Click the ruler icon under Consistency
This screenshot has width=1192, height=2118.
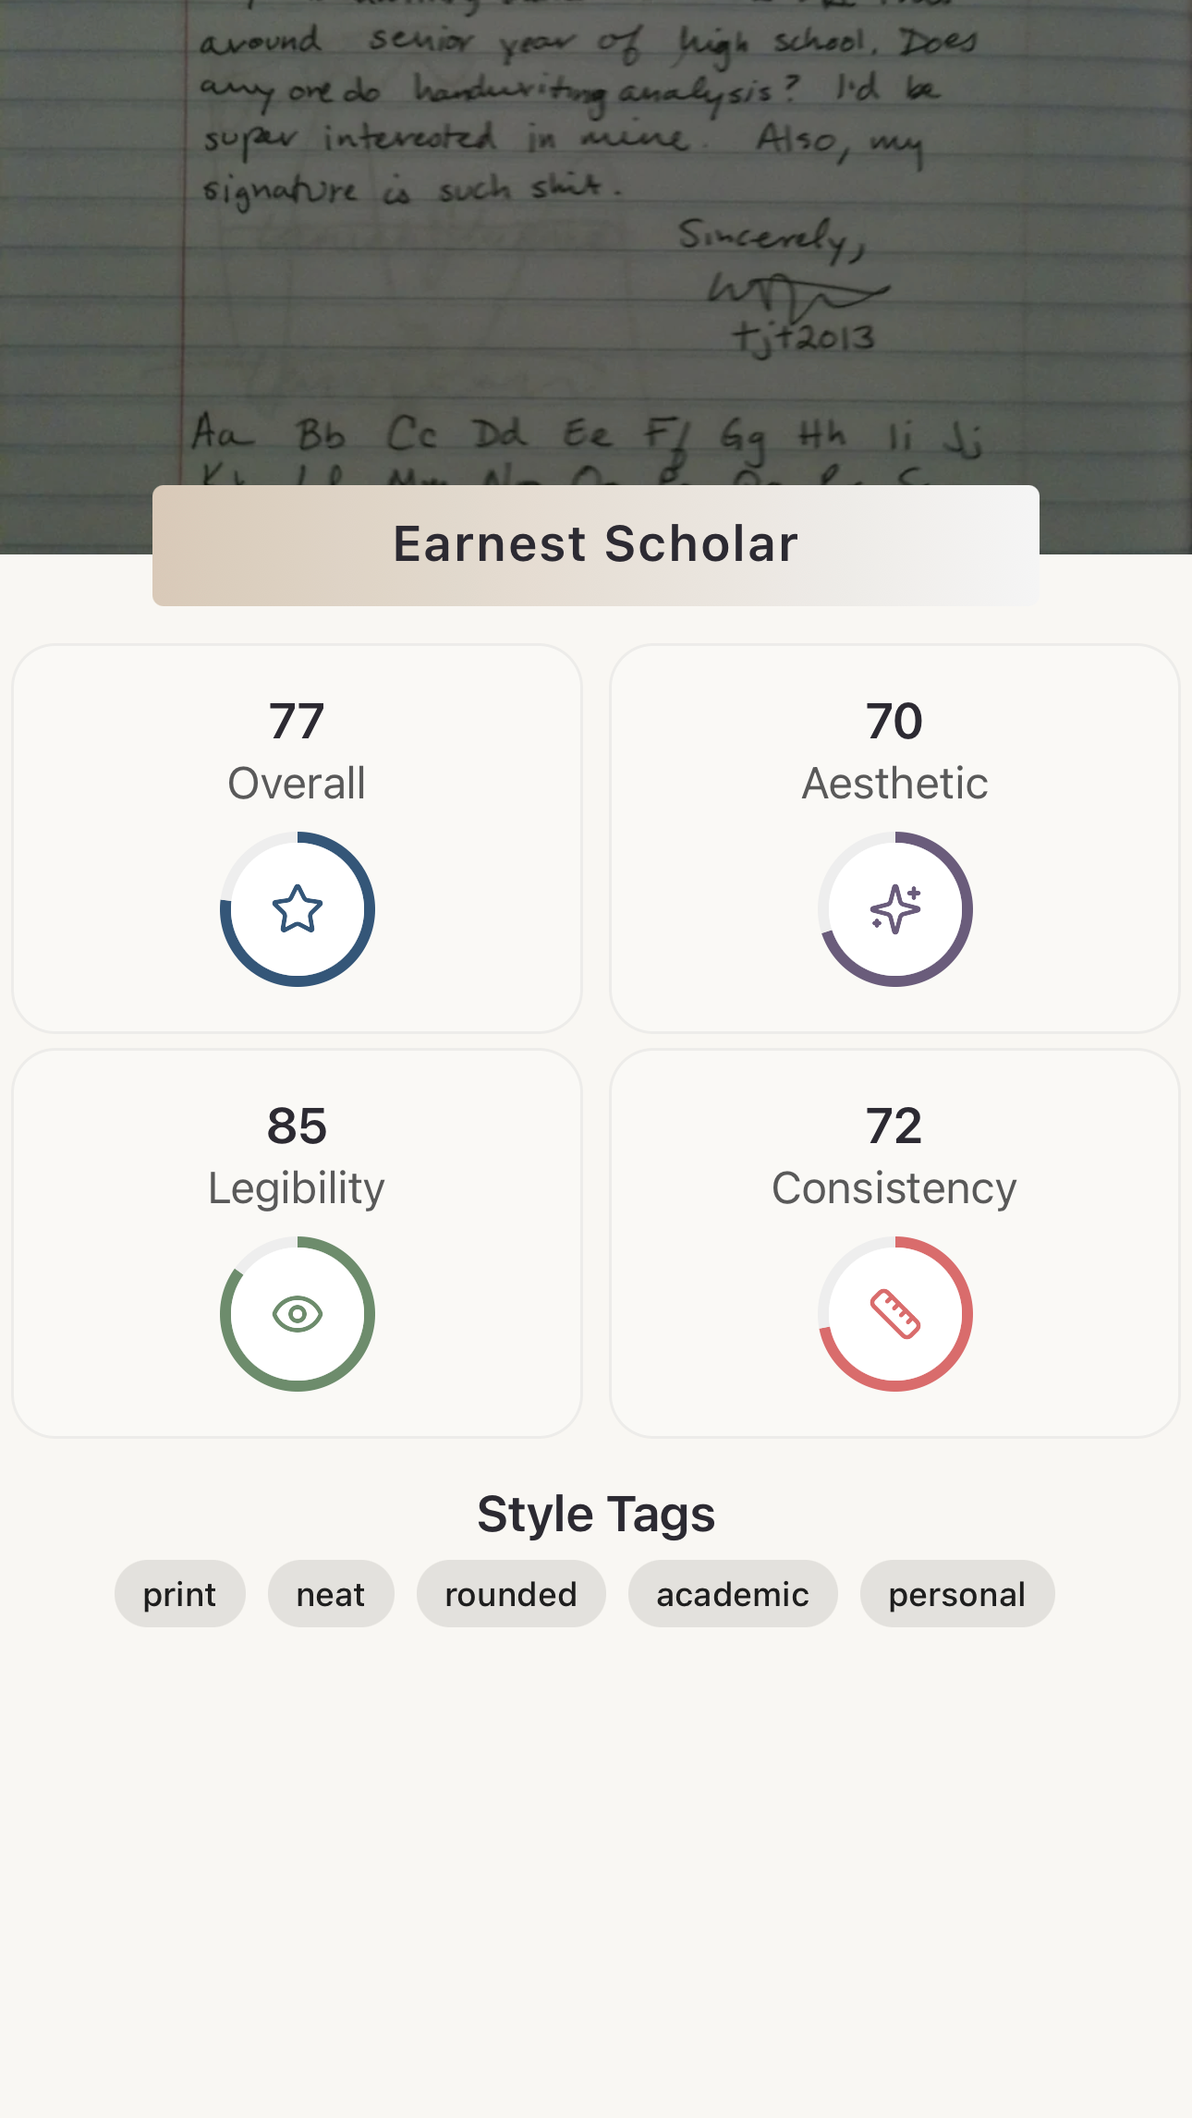[894, 1314]
